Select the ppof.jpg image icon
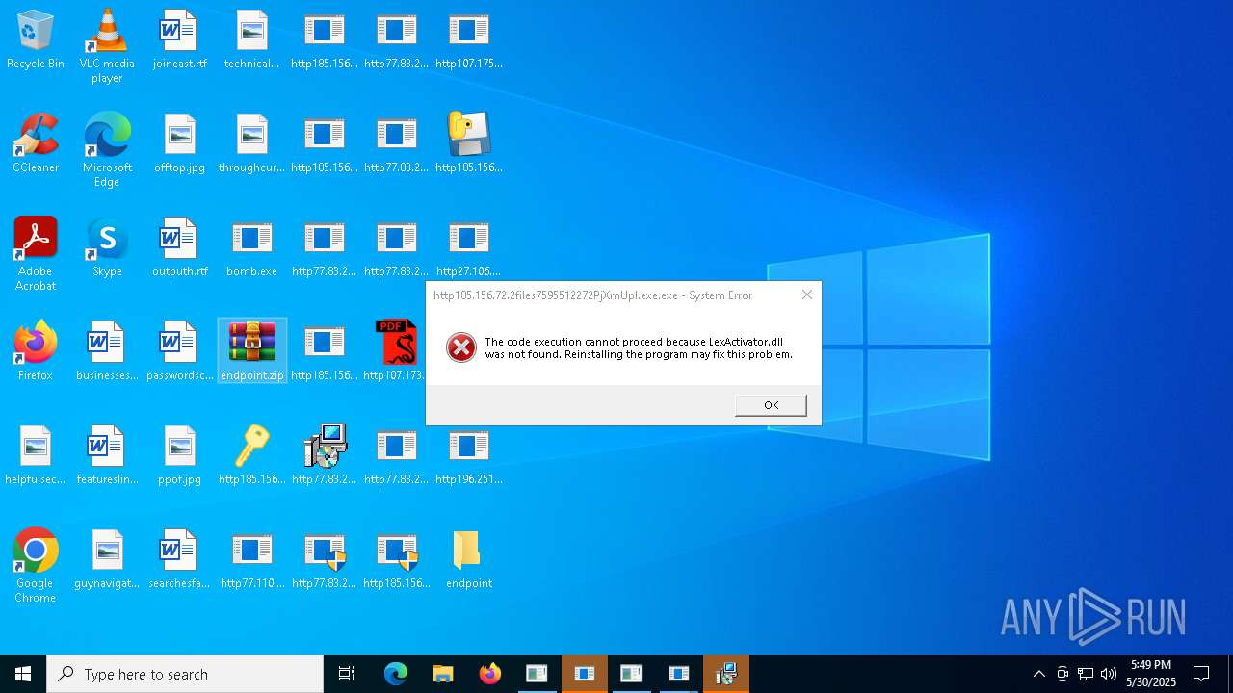1233x693 pixels. pos(179,456)
